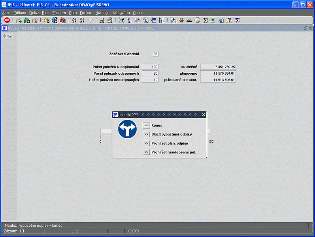Click button for Prohlížet neodepsané pol.

pyautogui.click(x=146, y=152)
